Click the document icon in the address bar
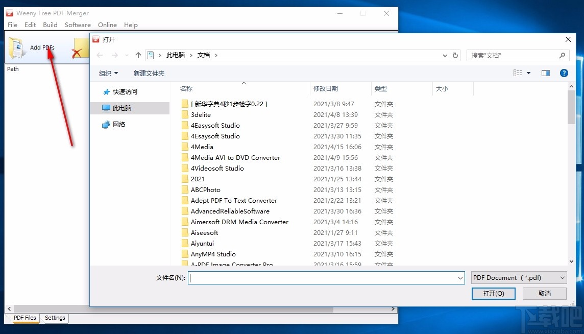The width and height of the screenshot is (584, 334). click(150, 55)
